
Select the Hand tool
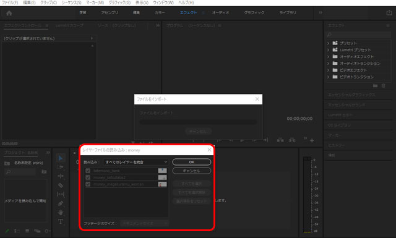pos(61,212)
